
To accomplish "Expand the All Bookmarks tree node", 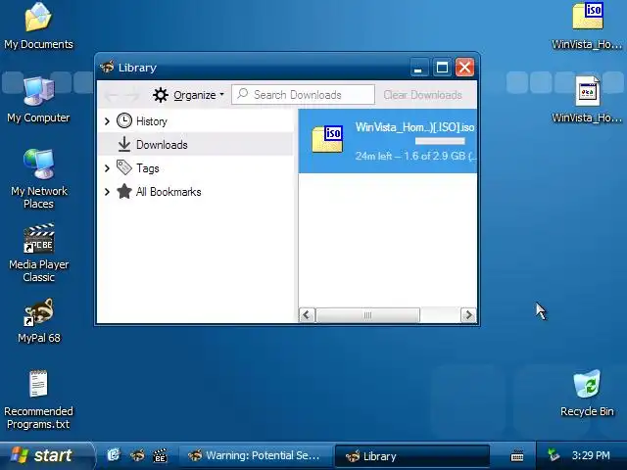I will point(107,192).
